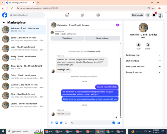Choose a sticker icon
Image resolution: width=167 pixels, height=134 pixels.
tap(61, 123)
